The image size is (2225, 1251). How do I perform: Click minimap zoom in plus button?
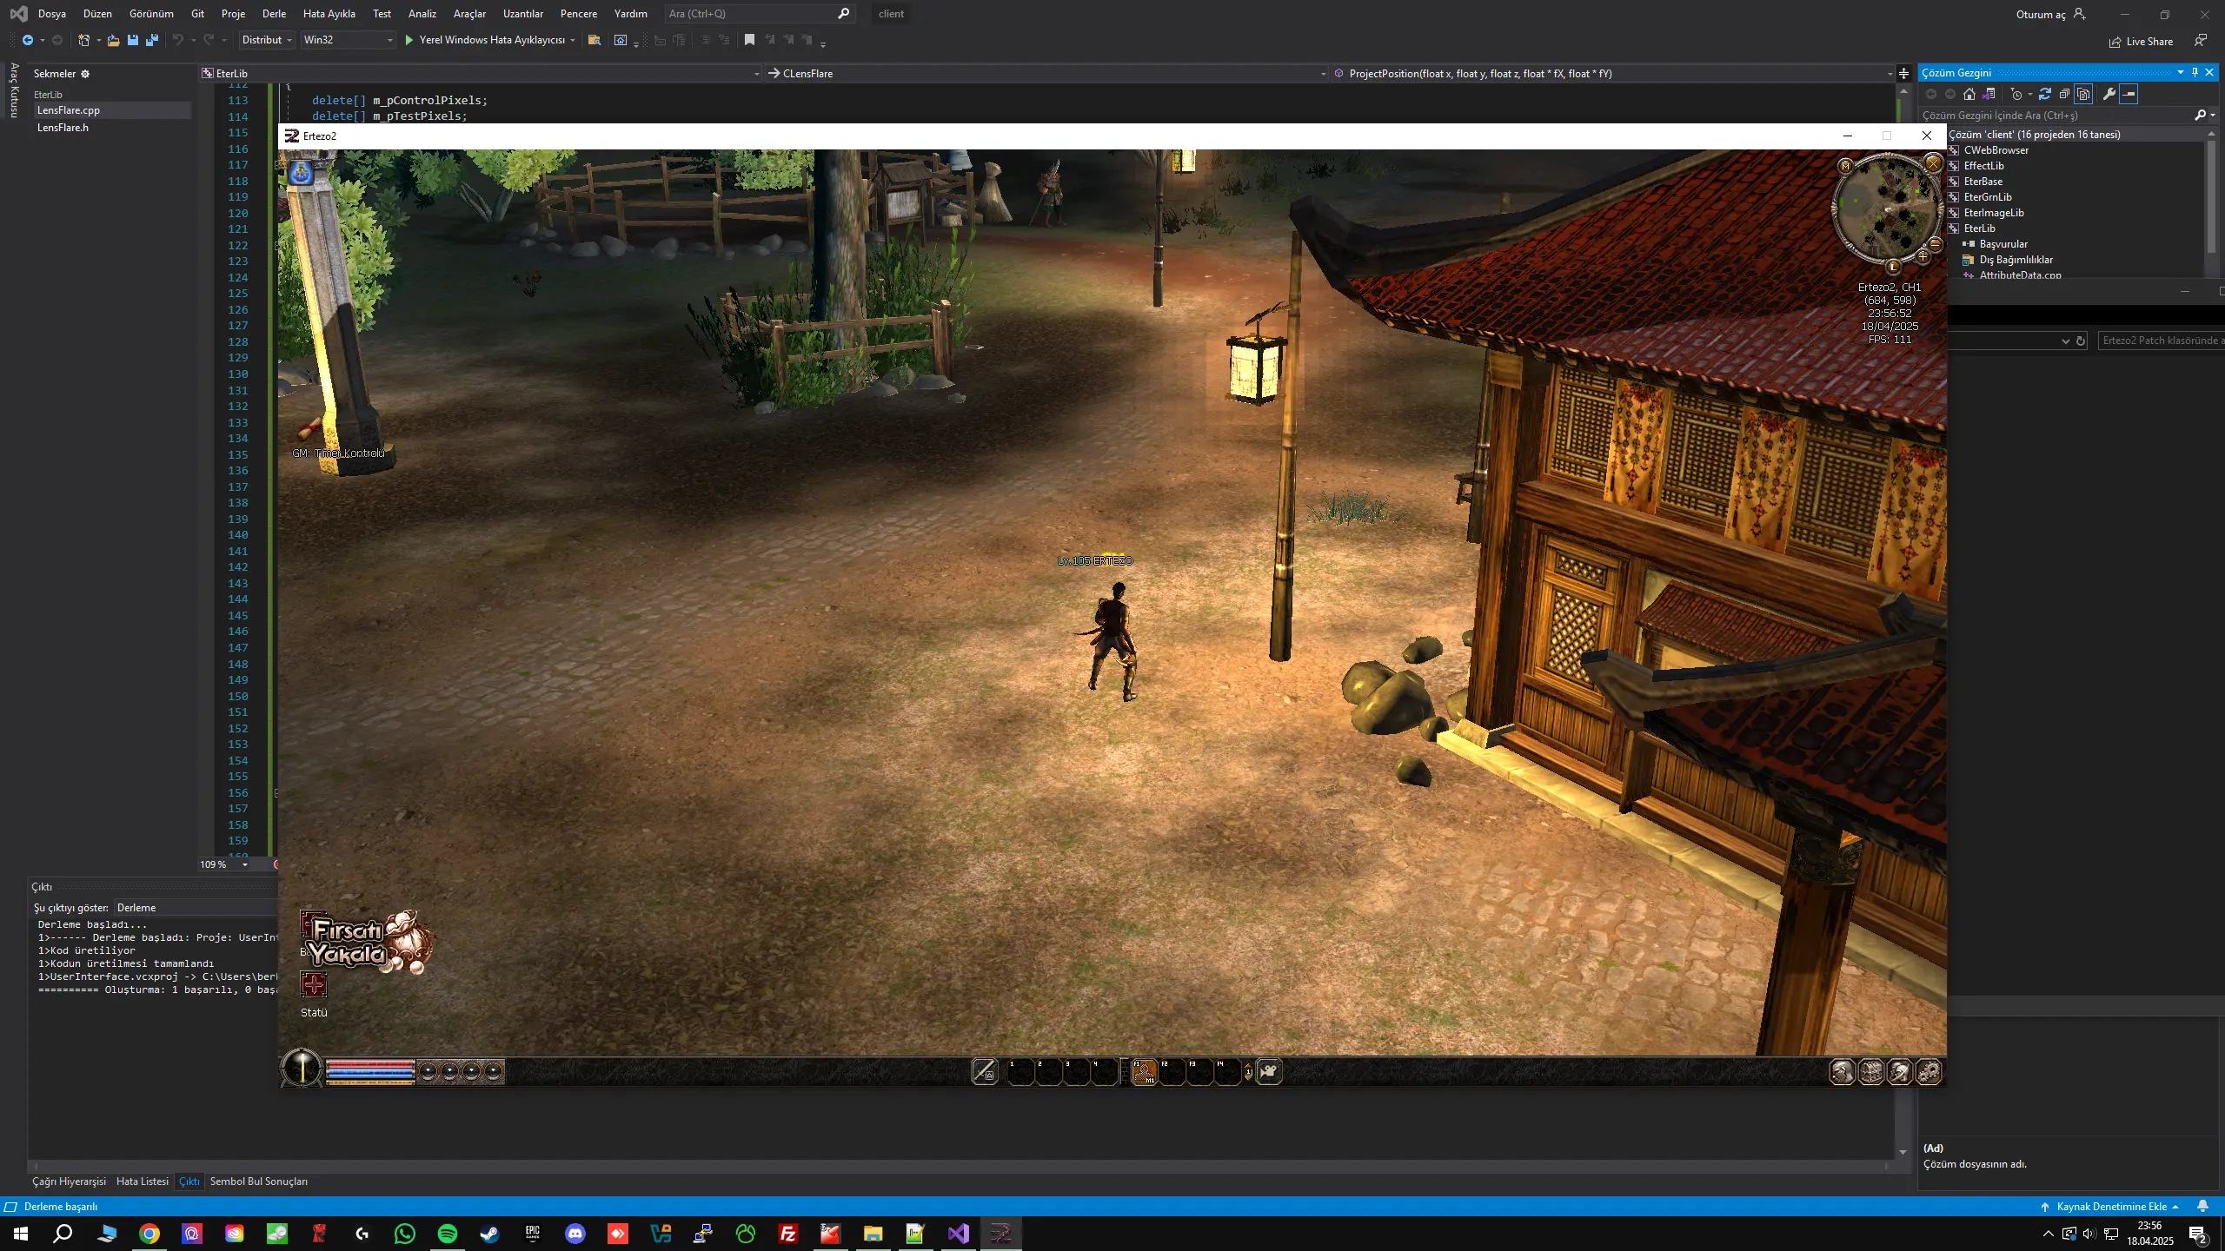1923,257
